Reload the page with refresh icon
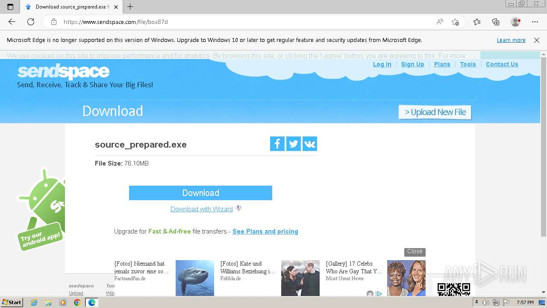Viewport: 547px width, 308px height. point(31,22)
